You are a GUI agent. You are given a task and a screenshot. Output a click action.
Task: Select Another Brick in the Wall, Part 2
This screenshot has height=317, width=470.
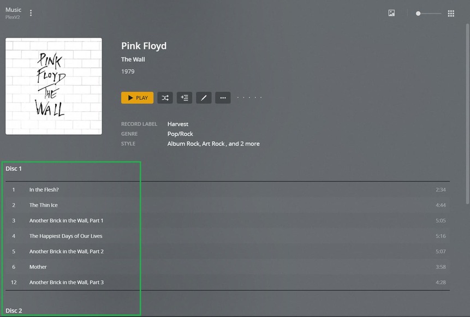[228, 252]
